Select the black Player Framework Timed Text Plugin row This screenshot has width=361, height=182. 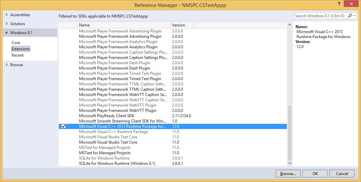coord(173,79)
